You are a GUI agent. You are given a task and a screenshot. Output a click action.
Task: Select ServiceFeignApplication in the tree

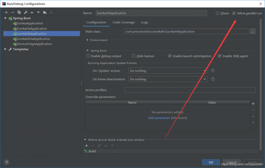pos(34,44)
